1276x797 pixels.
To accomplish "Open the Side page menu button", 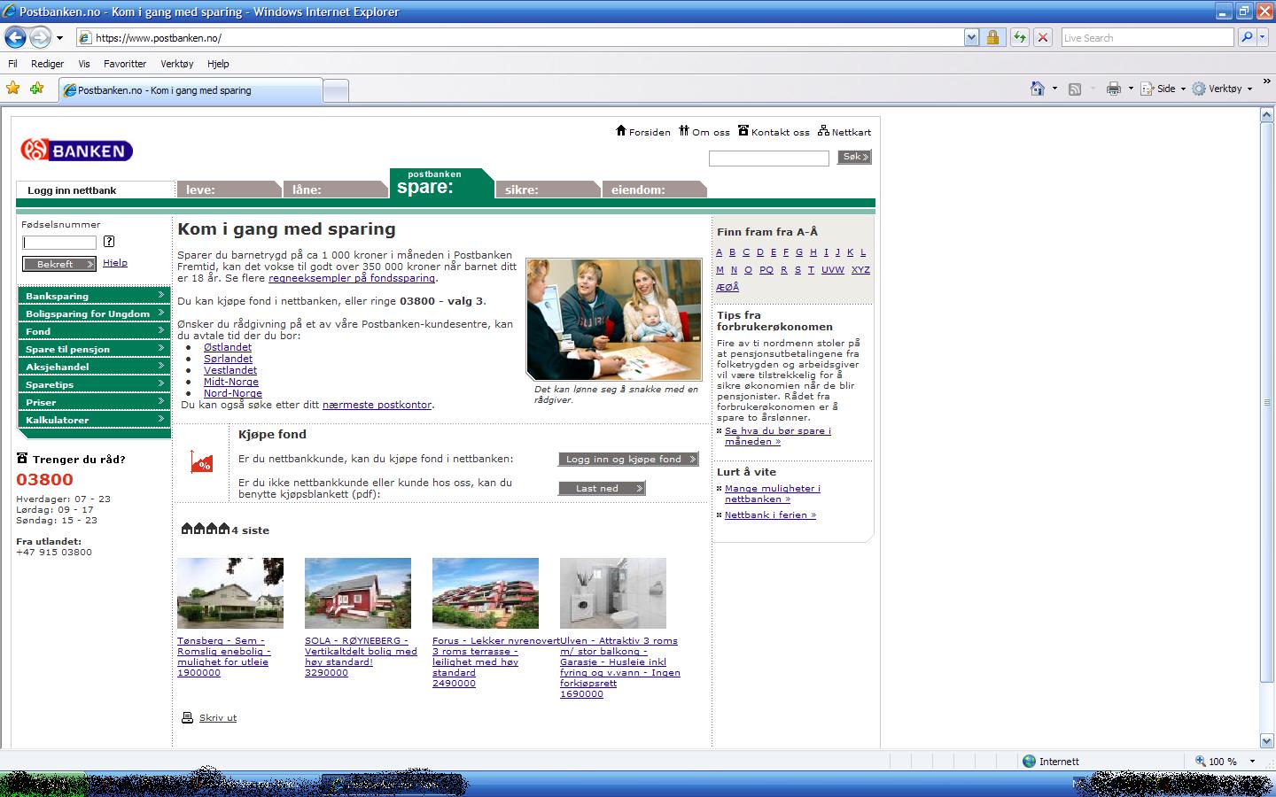I will tap(1163, 89).
